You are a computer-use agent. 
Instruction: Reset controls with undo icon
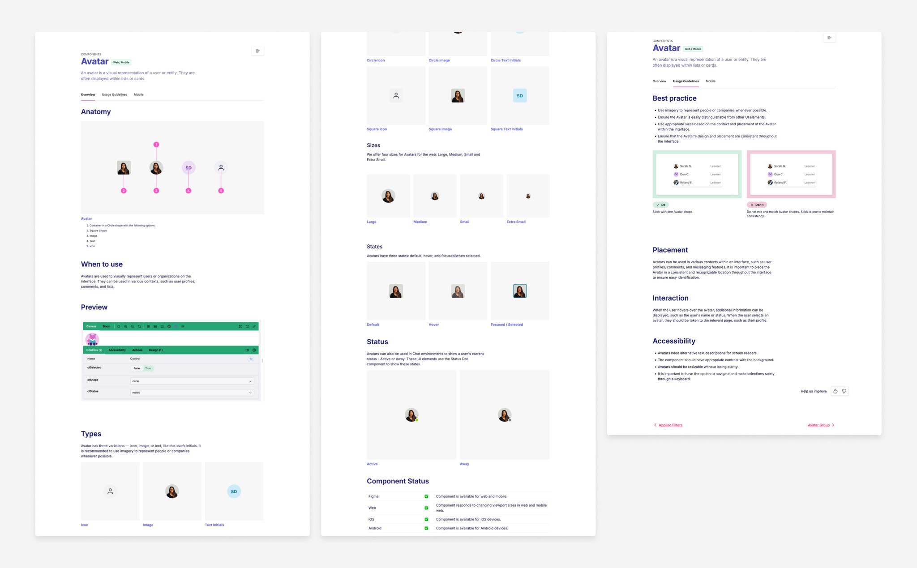251,359
